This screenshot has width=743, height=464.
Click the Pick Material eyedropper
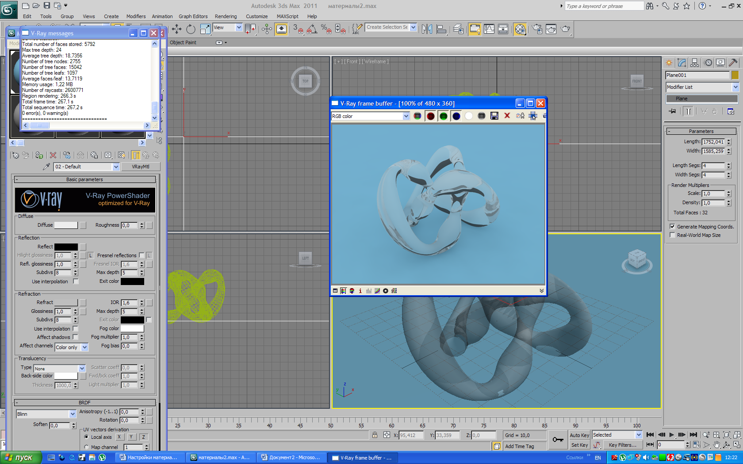coord(46,167)
